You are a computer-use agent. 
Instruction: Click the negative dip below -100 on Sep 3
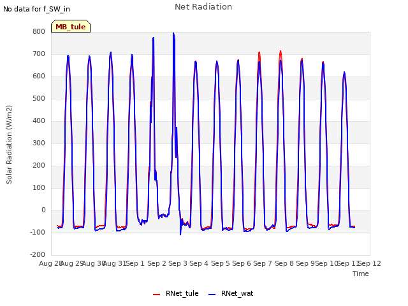(180, 234)
